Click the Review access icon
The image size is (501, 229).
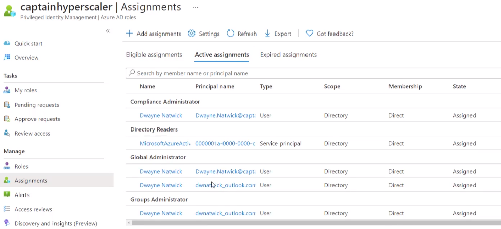(x=7, y=133)
